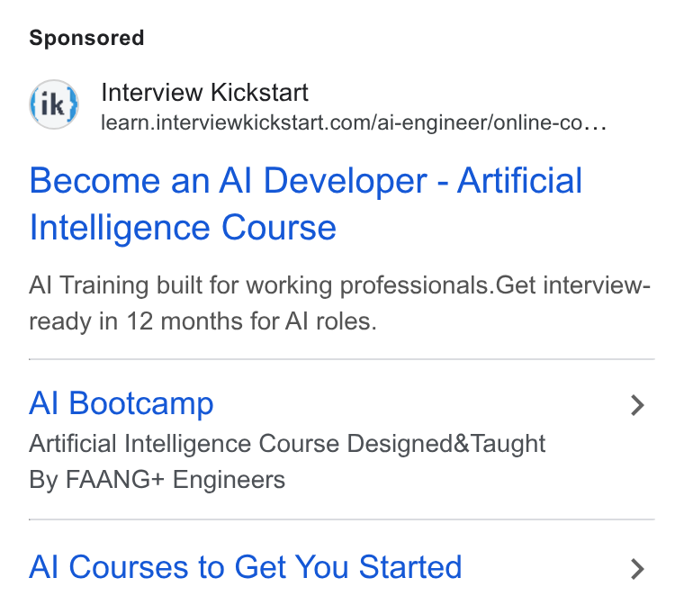The image size is (684, 614).
Task: Click the divider line above AI Bootcamp
Action: 342,359
